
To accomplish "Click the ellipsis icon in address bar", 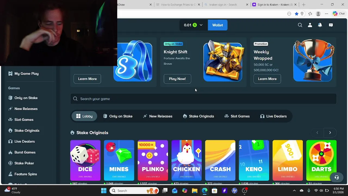I will pos(289,14).
